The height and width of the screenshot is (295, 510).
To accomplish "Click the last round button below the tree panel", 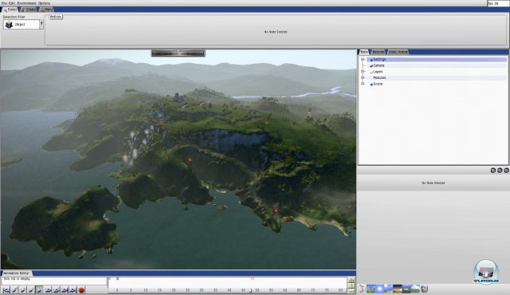I will [x=506, y=170].
